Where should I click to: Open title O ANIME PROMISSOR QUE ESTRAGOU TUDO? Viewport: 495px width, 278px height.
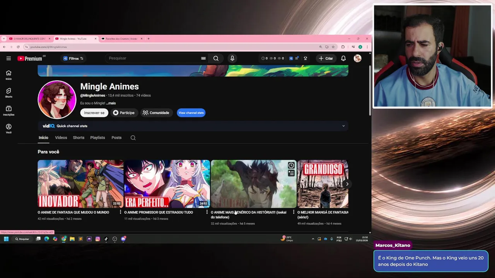pyautogui.click(x=159, y=212)
